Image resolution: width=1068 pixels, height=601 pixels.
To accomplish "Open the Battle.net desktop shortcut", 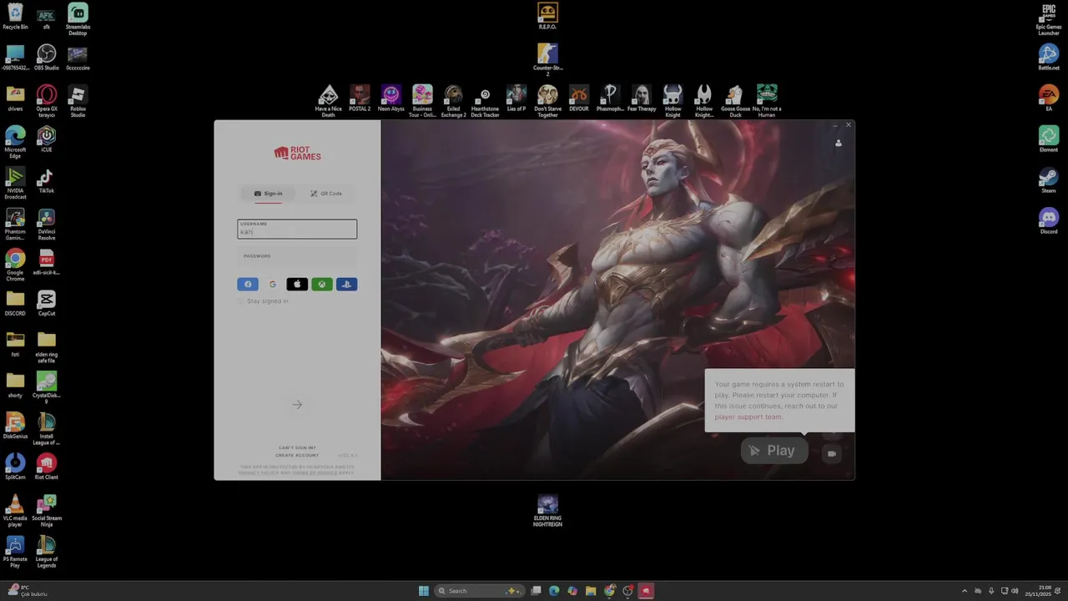I will [x=1049, y=57].
